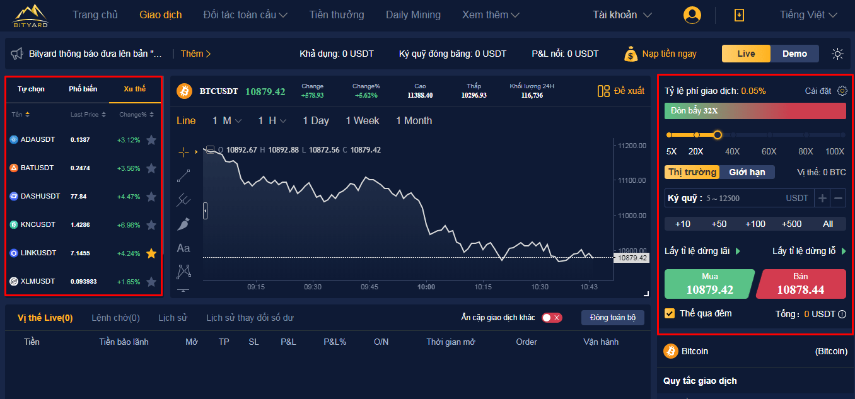This screenshot has height=399, width=855.
Task: Click the green Mua buy button
Action: click(708, 284)
